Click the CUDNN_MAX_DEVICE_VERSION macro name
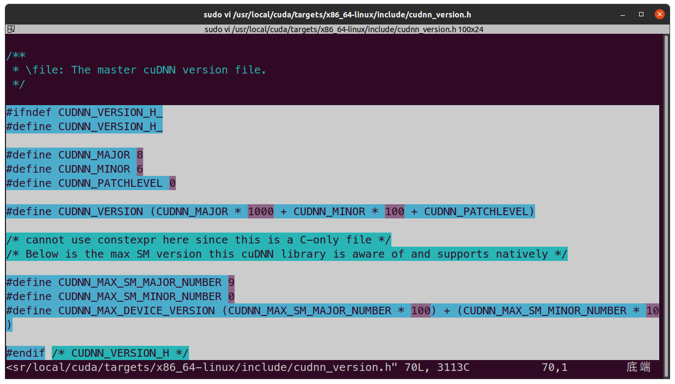This screenshot has height=384, width=675. click(x=137, y=310)
